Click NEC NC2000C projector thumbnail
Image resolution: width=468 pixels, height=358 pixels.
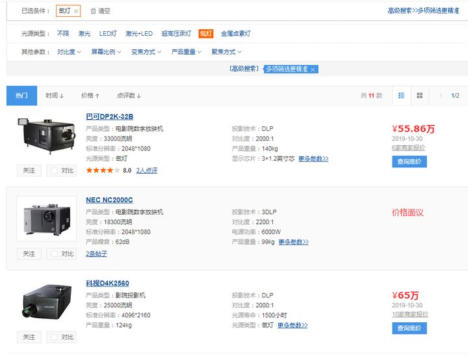click(47, 219)
